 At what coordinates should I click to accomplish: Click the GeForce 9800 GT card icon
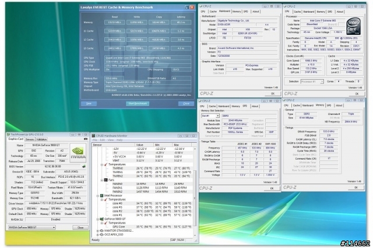click(x=101, y=219)
